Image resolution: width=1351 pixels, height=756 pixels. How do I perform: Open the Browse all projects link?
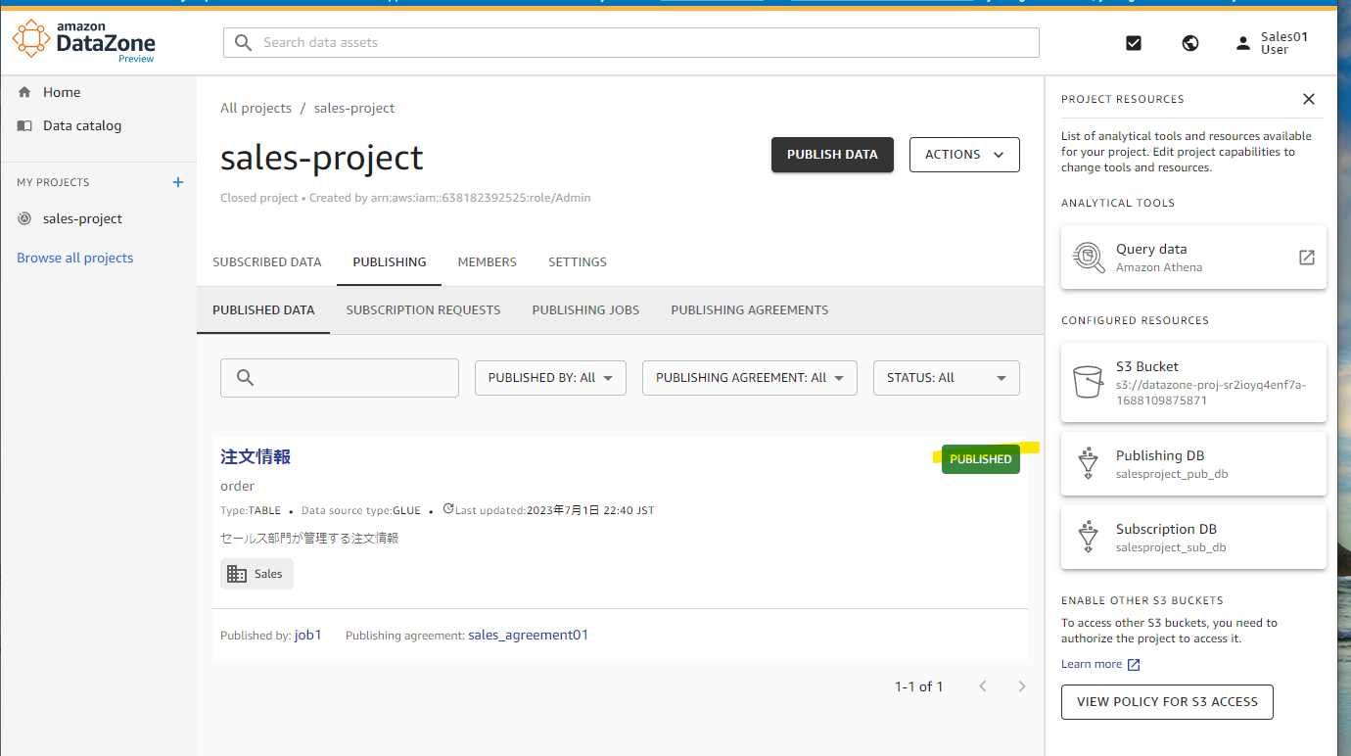point(75,259)
